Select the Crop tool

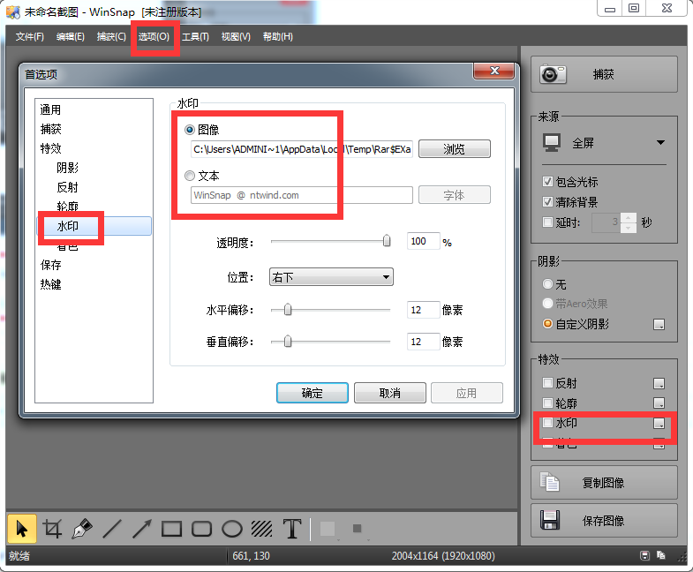coord(52,529)
